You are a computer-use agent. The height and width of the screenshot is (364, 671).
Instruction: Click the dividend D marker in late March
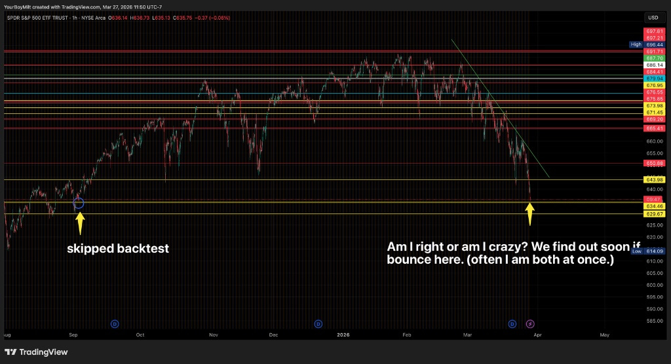pos(512,324)
